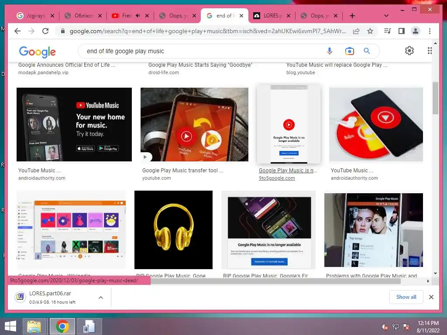Search by image camera icon

pos(350,51)
